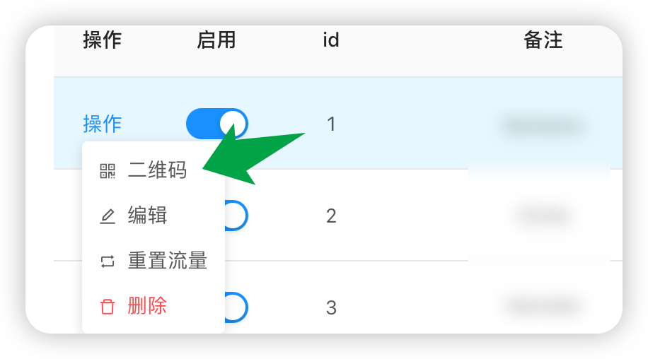Select the id cell showing 3

[x=331, y=308]
